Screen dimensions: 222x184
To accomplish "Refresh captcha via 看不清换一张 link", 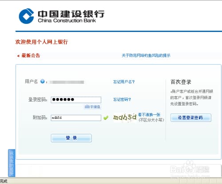I will tap(149, 115).
